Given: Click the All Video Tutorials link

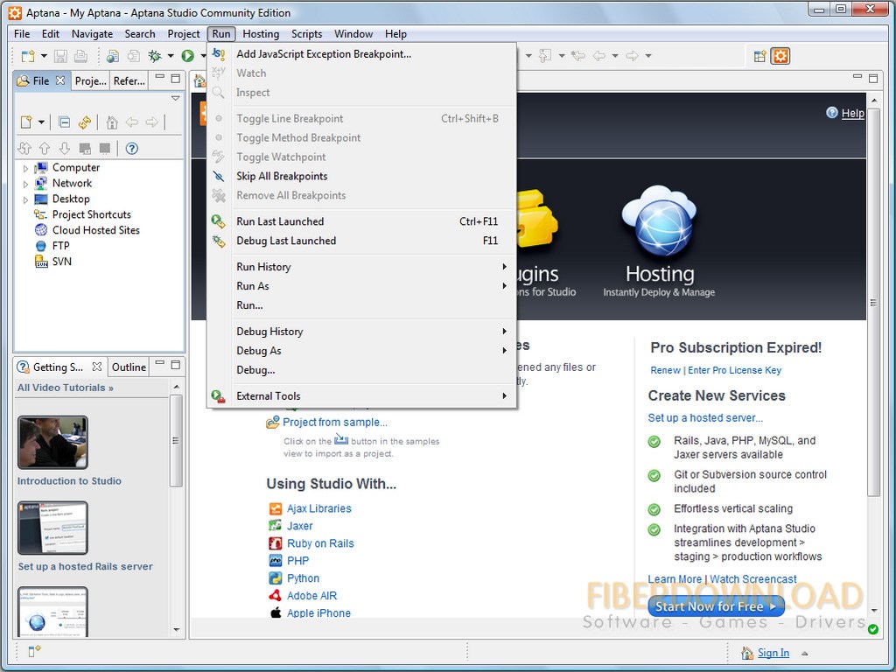Looking at the screenshot, I should pos(65,388).
